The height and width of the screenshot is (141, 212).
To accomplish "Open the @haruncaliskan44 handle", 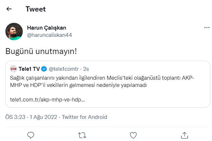I will 49,35.
